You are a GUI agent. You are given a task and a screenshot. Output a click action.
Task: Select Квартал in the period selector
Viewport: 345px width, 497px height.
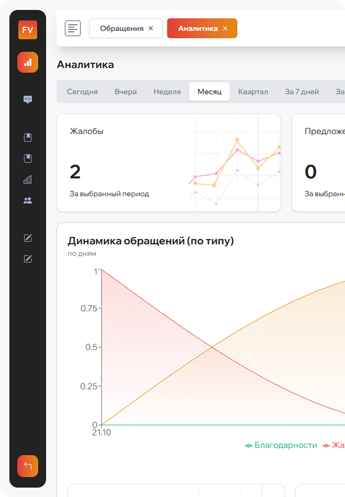[253, 92]
